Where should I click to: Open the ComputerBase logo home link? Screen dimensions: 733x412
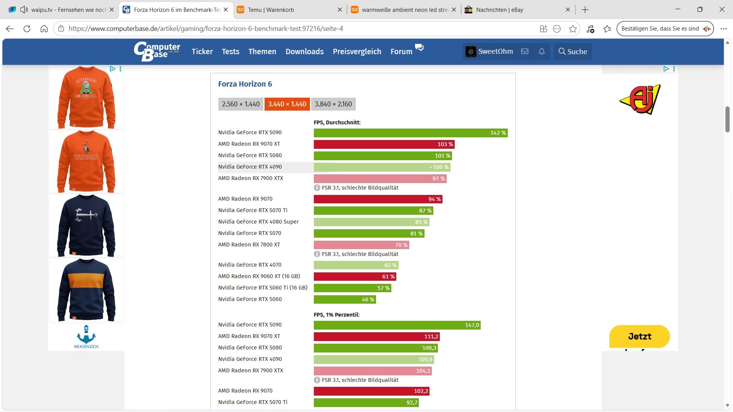coord(157,51)
